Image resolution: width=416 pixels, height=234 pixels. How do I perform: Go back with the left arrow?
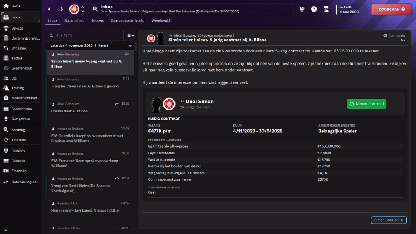click(x=50, y=9)
